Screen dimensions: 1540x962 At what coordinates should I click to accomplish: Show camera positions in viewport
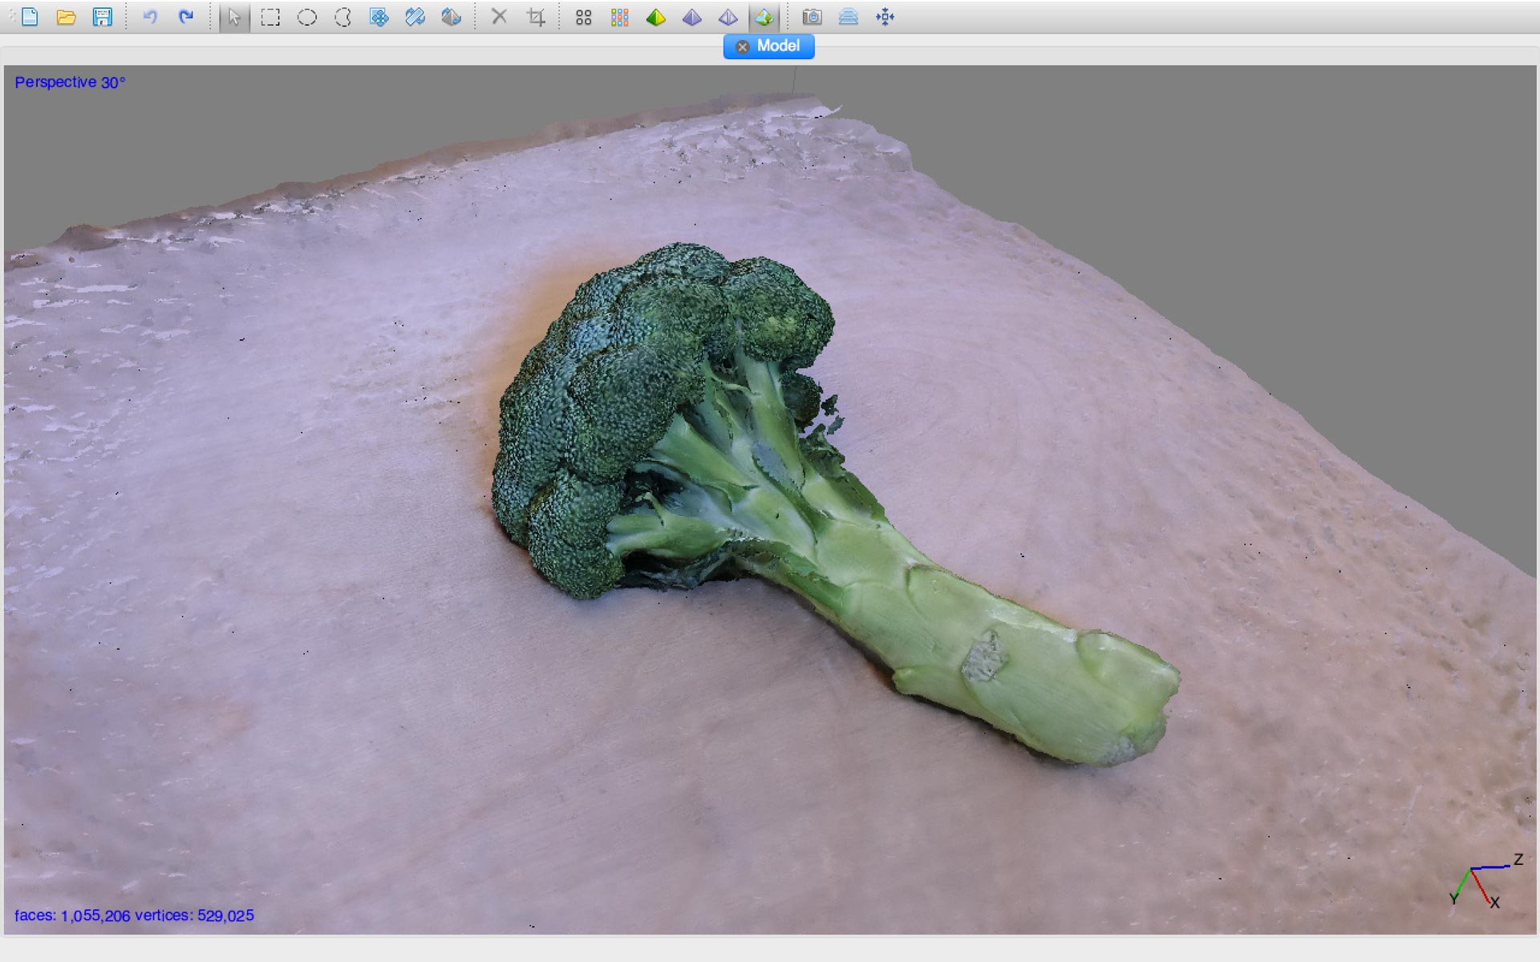click(x=813, y=17)
